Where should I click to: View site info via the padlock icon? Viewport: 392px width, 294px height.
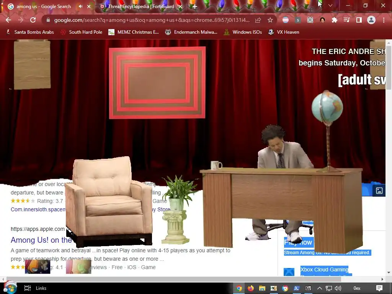pos(48,20)
